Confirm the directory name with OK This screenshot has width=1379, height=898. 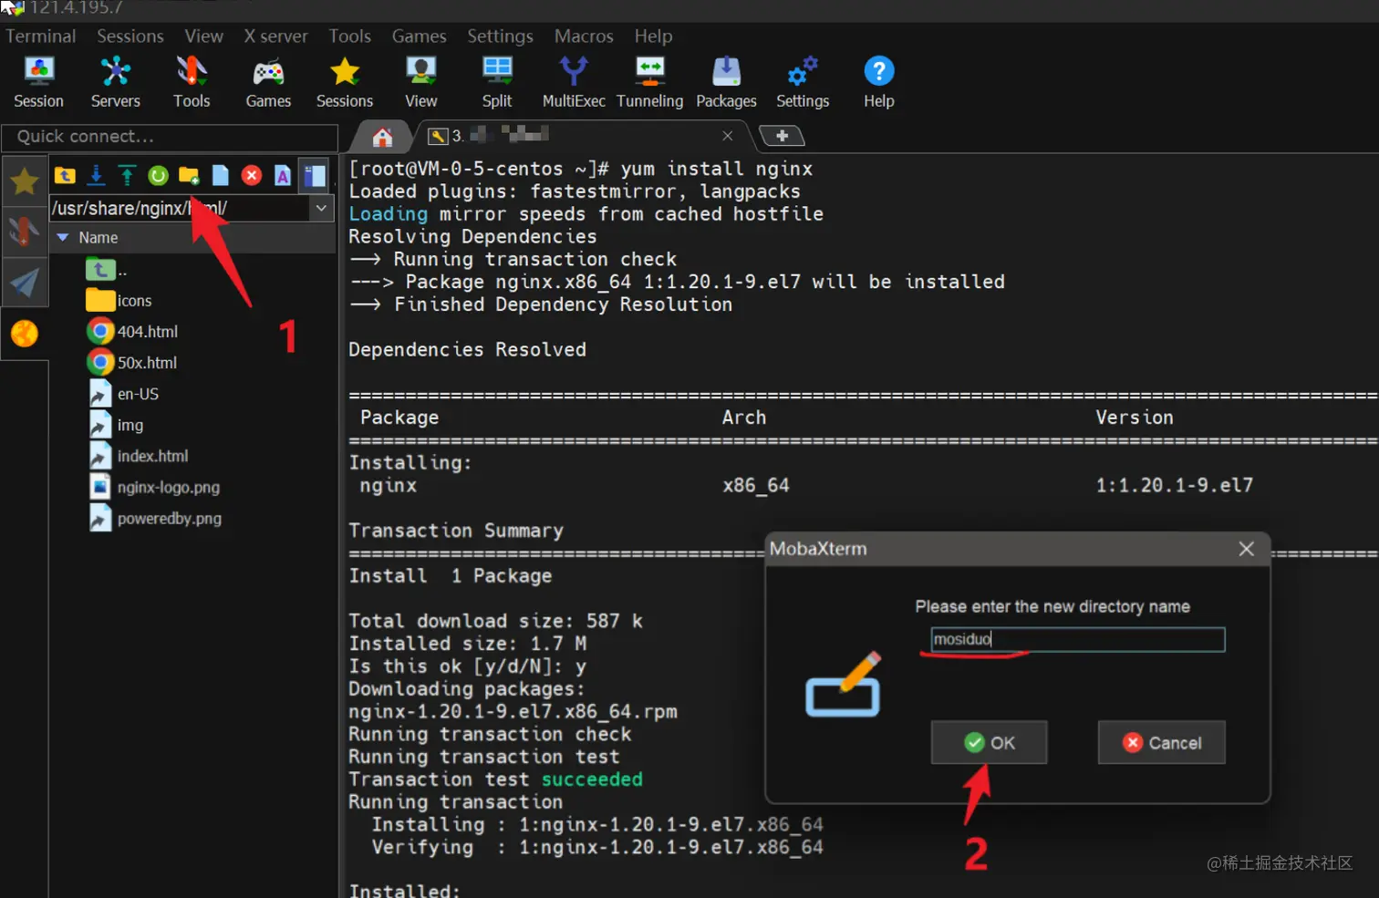click(x=989, y=742)
